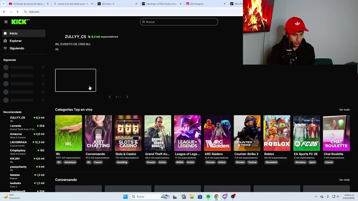The width and height of the screenshot is (358, 201).
Task: Click the Simulation tag under Roblox
Action: (271, 162)
